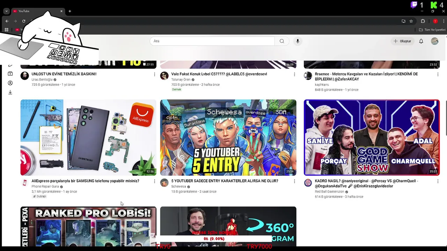
Task: Click channel name Uras Benlioğlu
Action: pyautogui.click(x=42, y=79)
